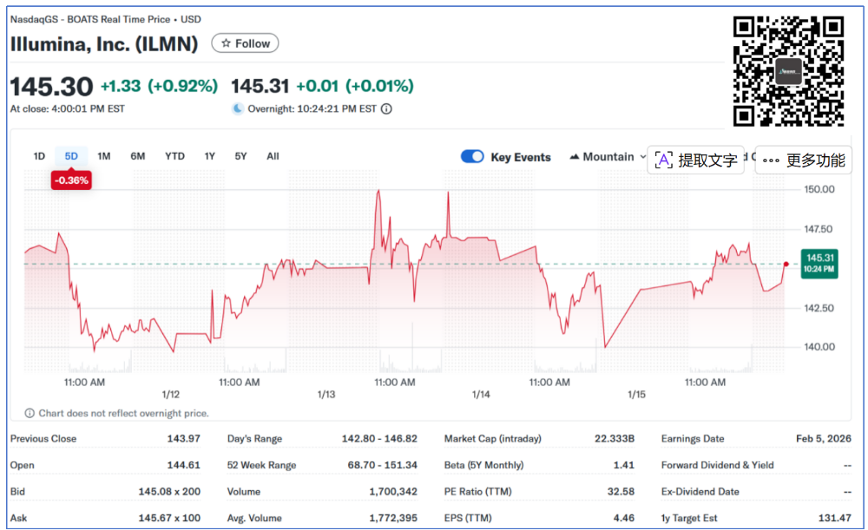This screenshot has width=868, height=530.
Task: Click the text extraction icon (提取文字)
Action: [x=664, y=160]
